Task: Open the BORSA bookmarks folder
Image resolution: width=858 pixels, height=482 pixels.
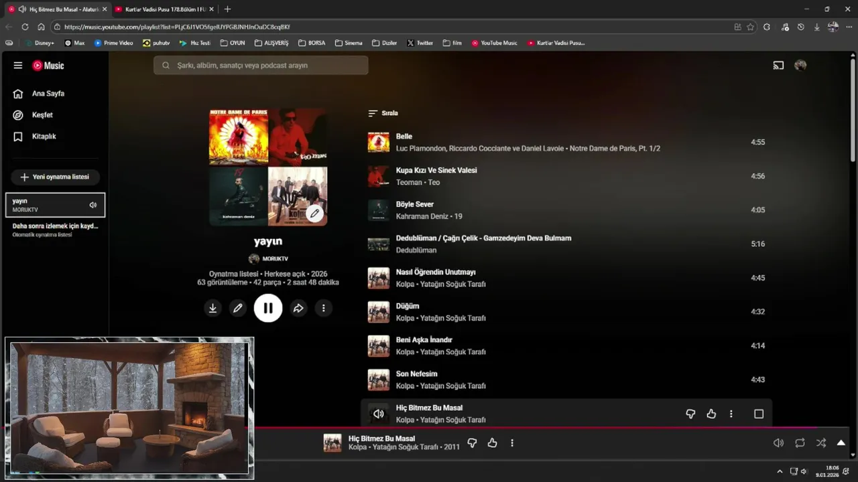Action: [x=312, y=43]
